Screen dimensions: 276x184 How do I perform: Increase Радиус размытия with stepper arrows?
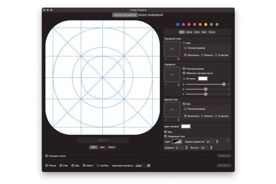pyautogui.click(x=217, y=141)
